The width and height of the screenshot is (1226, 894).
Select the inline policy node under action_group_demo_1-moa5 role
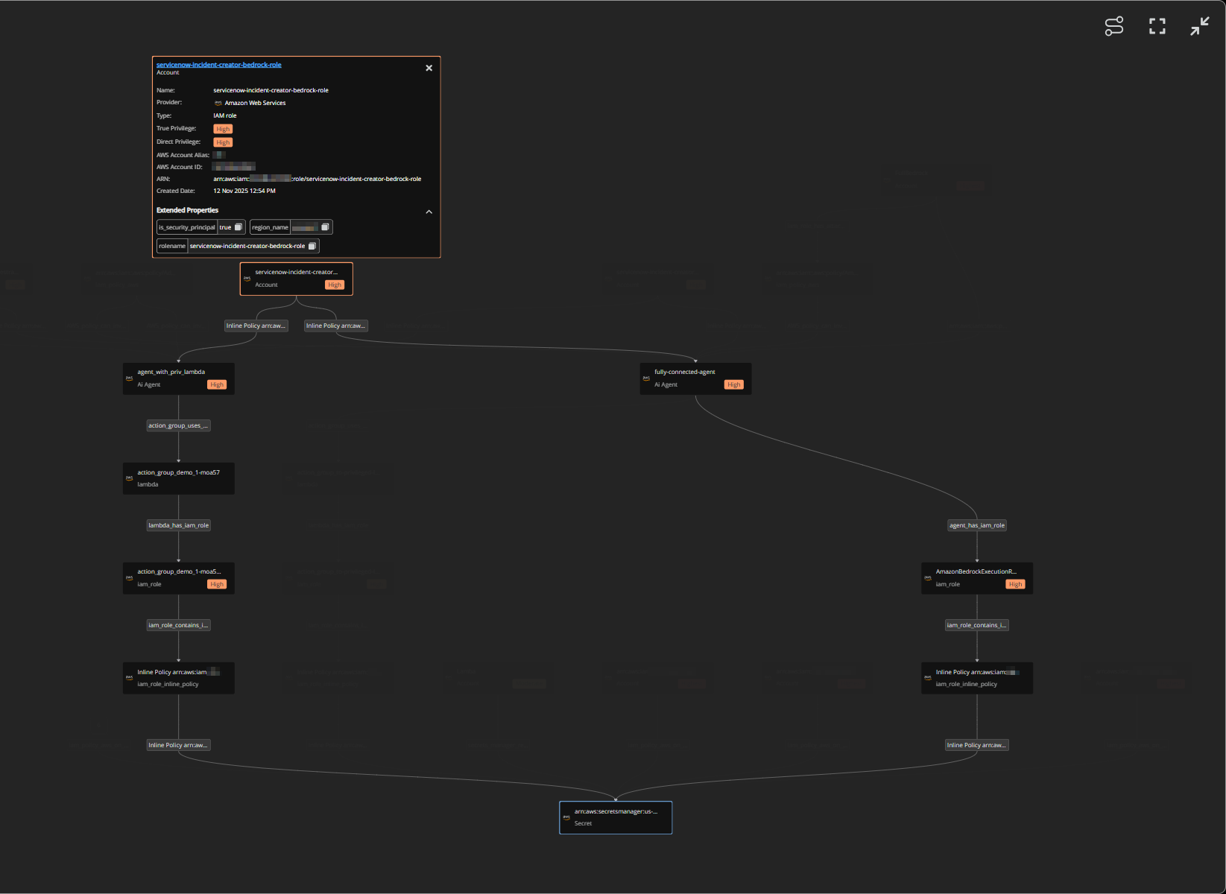point(179,678)
